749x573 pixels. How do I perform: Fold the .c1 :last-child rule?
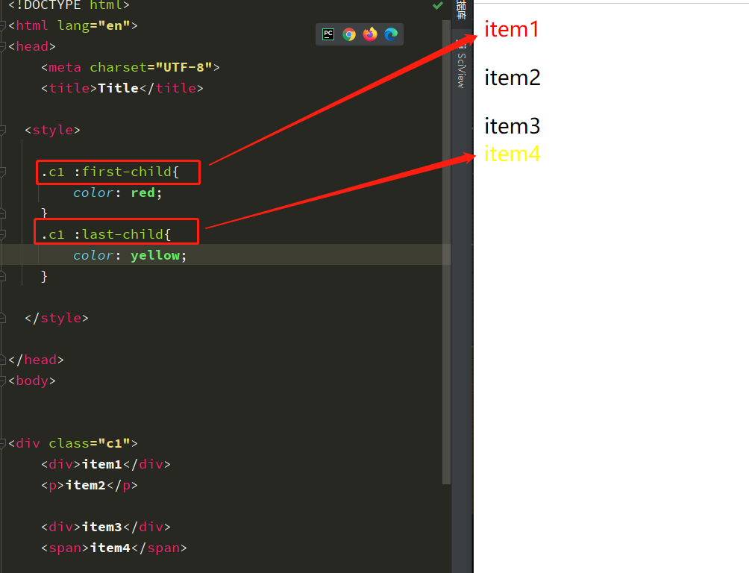(x=3, y=234)
